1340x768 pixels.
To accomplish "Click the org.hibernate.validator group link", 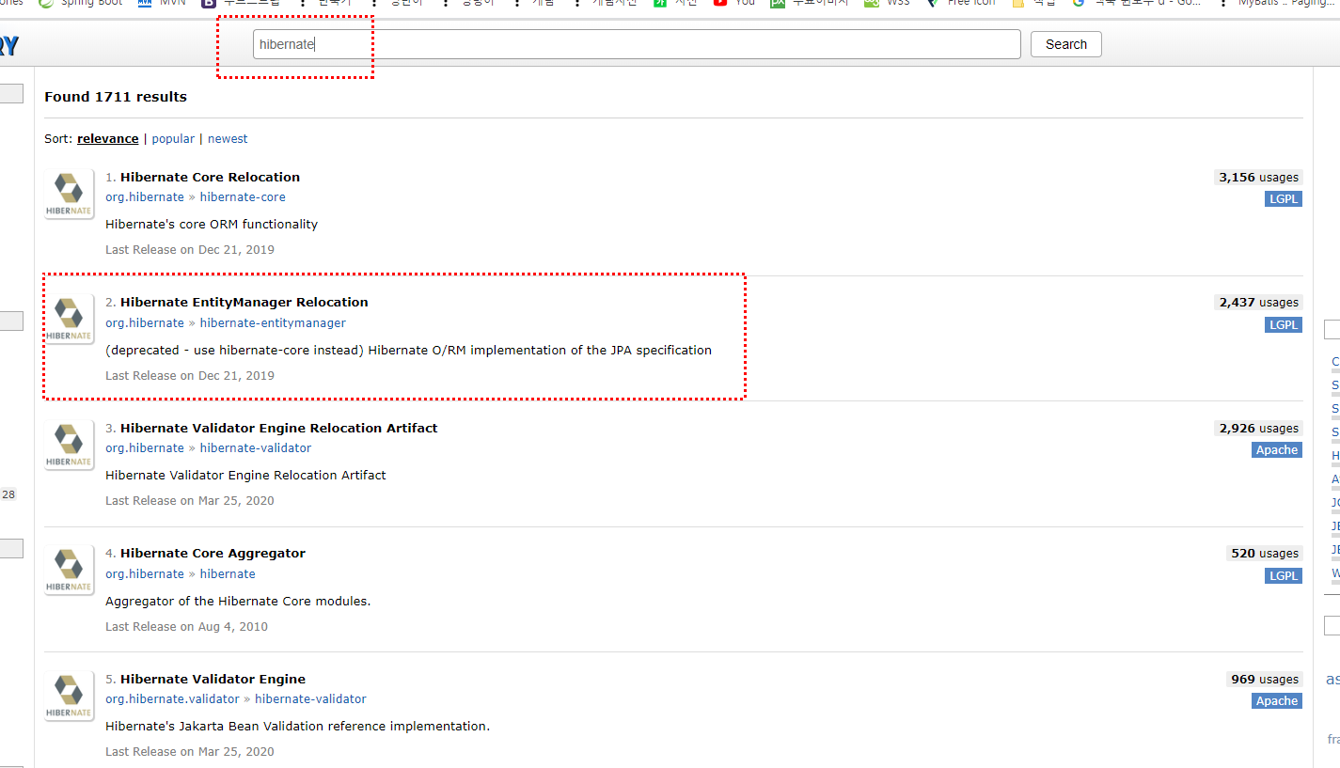I will [x=172, y=699].
